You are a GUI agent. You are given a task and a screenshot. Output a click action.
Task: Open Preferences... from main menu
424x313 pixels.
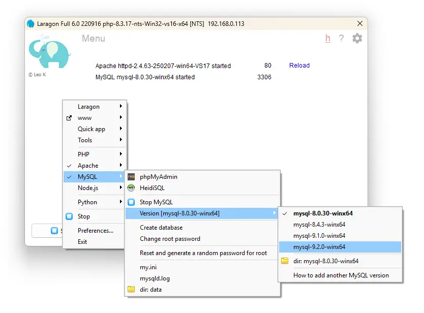[x=94, y=231]
